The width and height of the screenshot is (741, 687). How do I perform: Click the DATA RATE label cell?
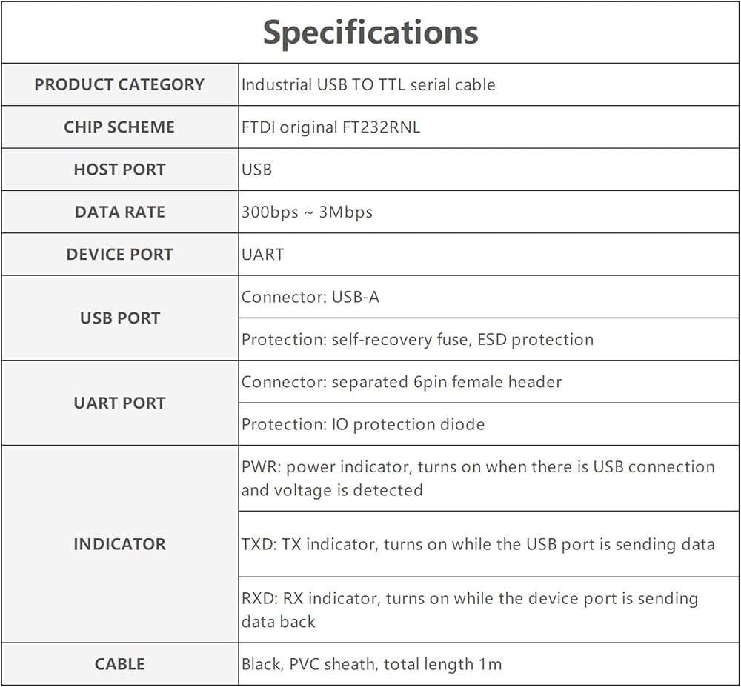[x=119, y=212]
